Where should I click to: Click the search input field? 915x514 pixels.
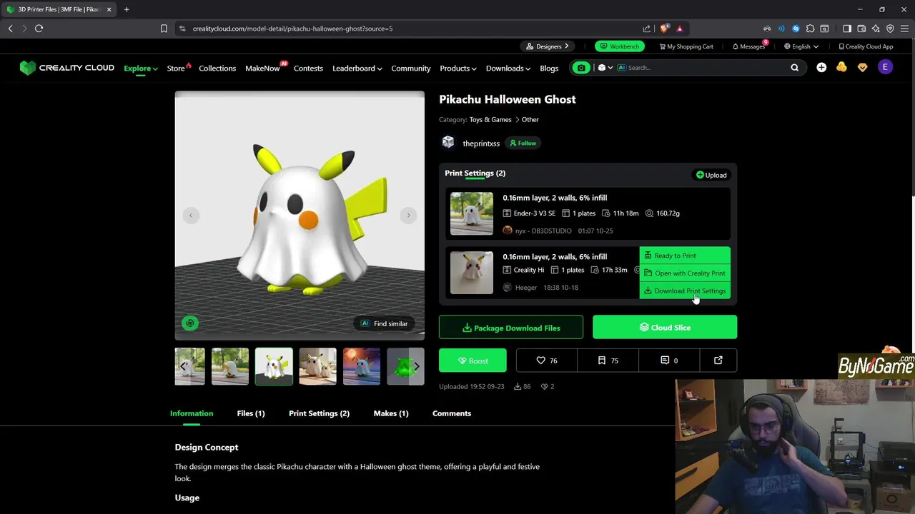704,68
